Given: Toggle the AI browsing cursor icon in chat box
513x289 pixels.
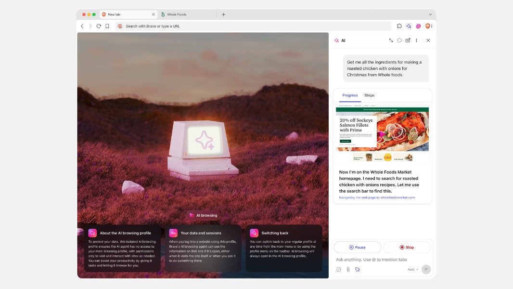Looking at the screenshot, I should click(x=358, y=269).
